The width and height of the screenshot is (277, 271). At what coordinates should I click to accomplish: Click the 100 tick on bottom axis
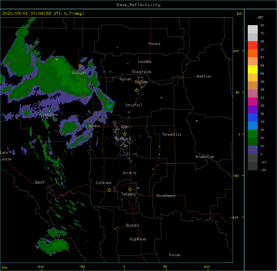pyautogui.click(x=207, y=266)
